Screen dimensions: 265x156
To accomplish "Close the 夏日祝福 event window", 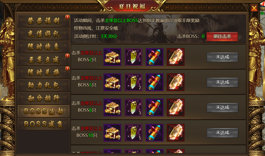I will [x=254, y=8].
